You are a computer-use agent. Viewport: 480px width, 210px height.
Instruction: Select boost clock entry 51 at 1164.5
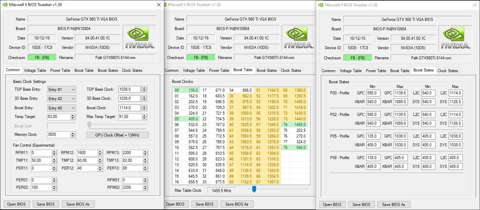[267, 90]
